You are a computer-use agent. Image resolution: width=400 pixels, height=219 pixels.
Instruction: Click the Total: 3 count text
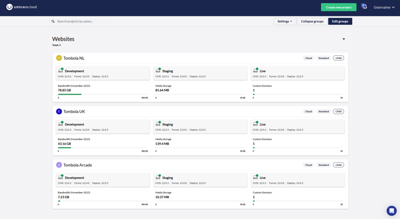click(x=57, y=45)
